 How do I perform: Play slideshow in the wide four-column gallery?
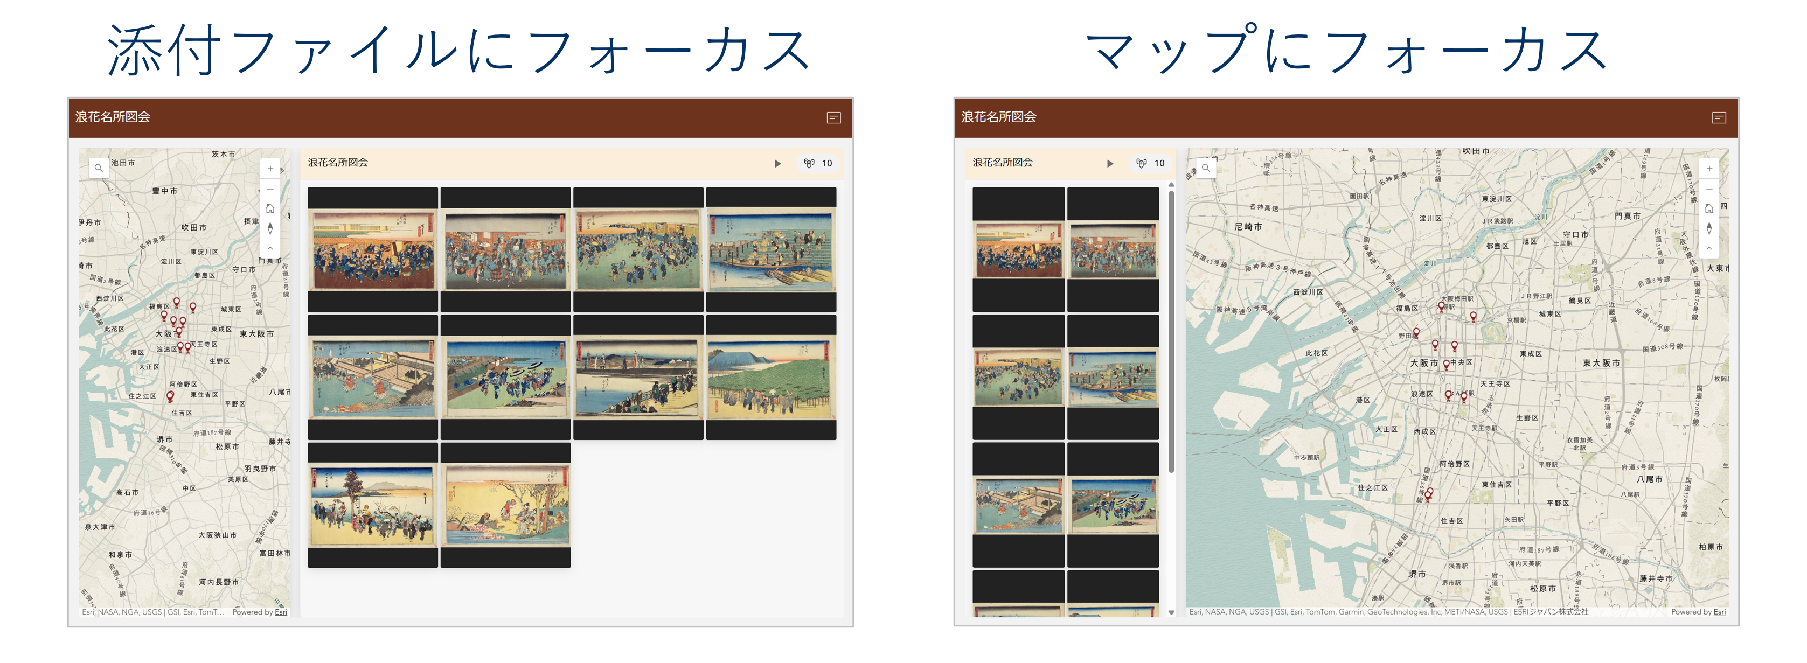[777, 164]
